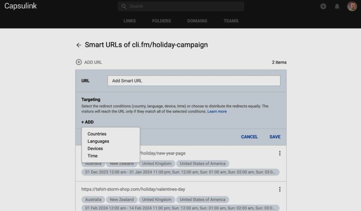
Task: Save the new Smart URL
Action: [x=274, y=137]
